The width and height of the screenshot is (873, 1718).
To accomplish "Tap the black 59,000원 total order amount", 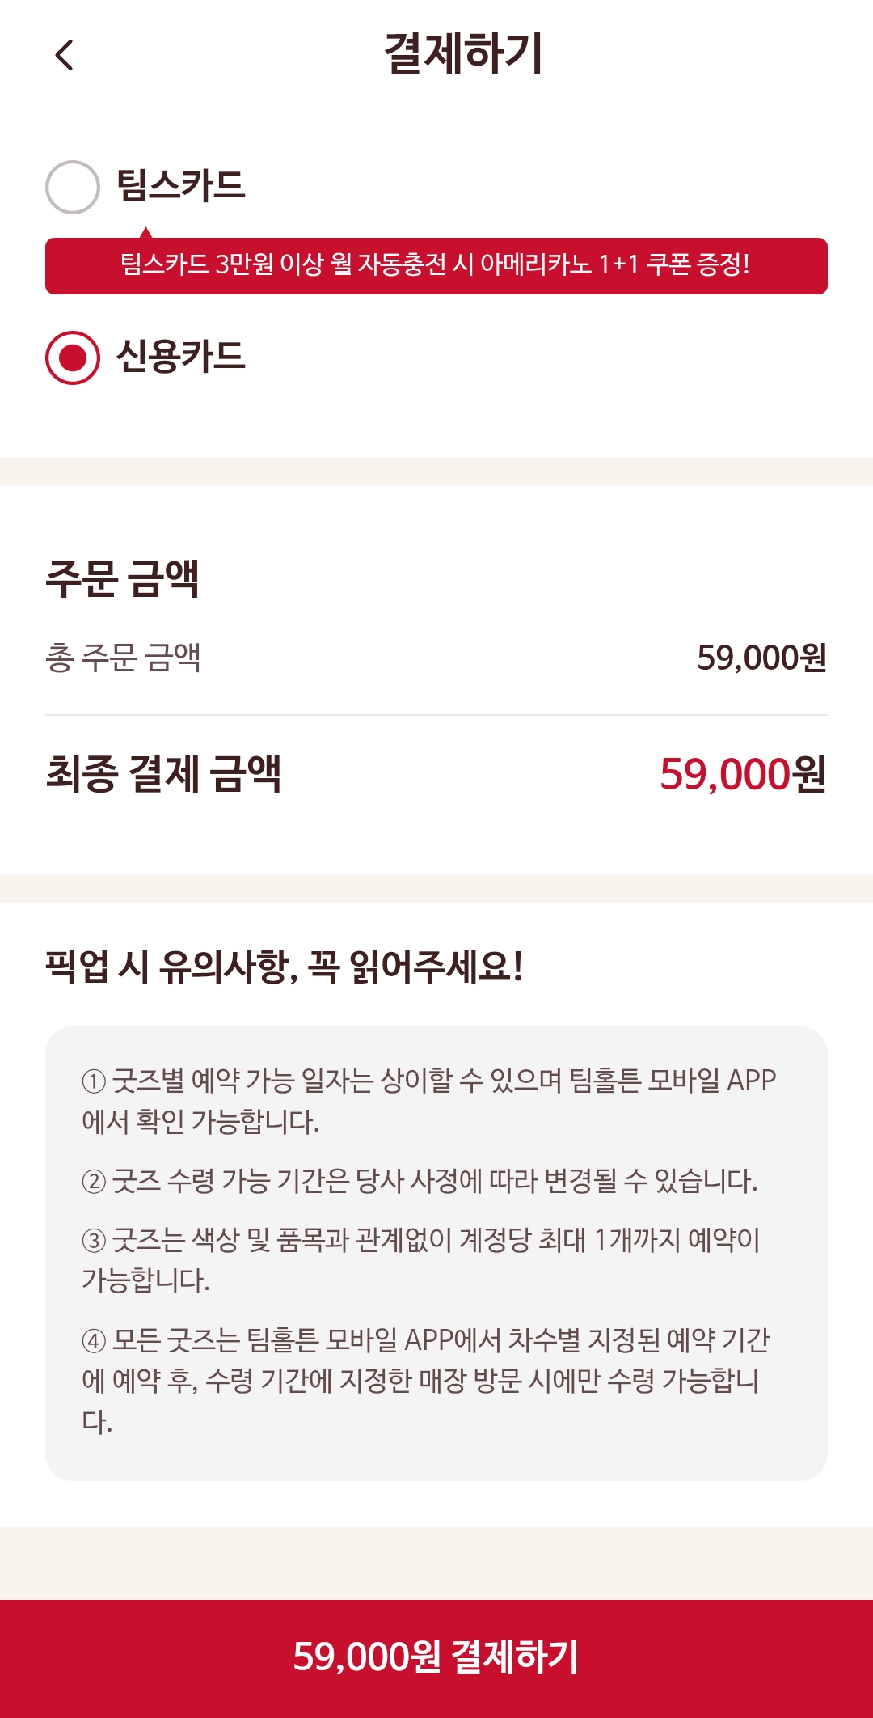I will (761, 658).
